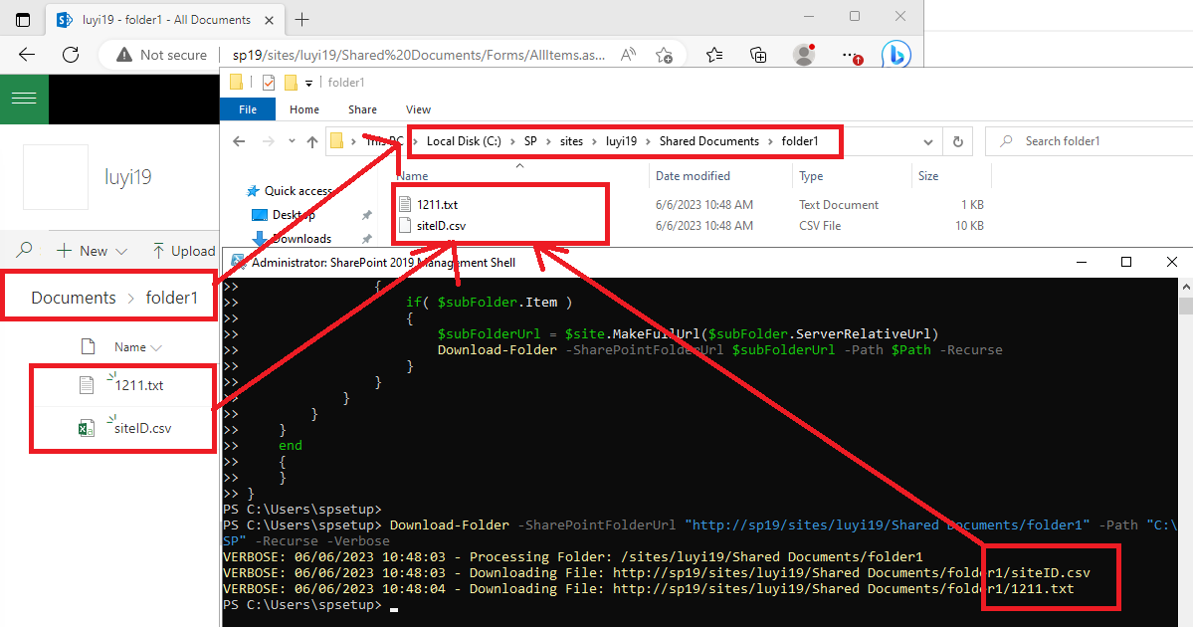Click Properties quick access toolbar icon in Explorer
The width and height of the screenshot is (1194, 628).
tap(269, 83)
